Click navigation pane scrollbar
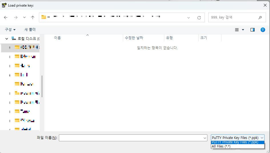 click(x=42, y=86)
